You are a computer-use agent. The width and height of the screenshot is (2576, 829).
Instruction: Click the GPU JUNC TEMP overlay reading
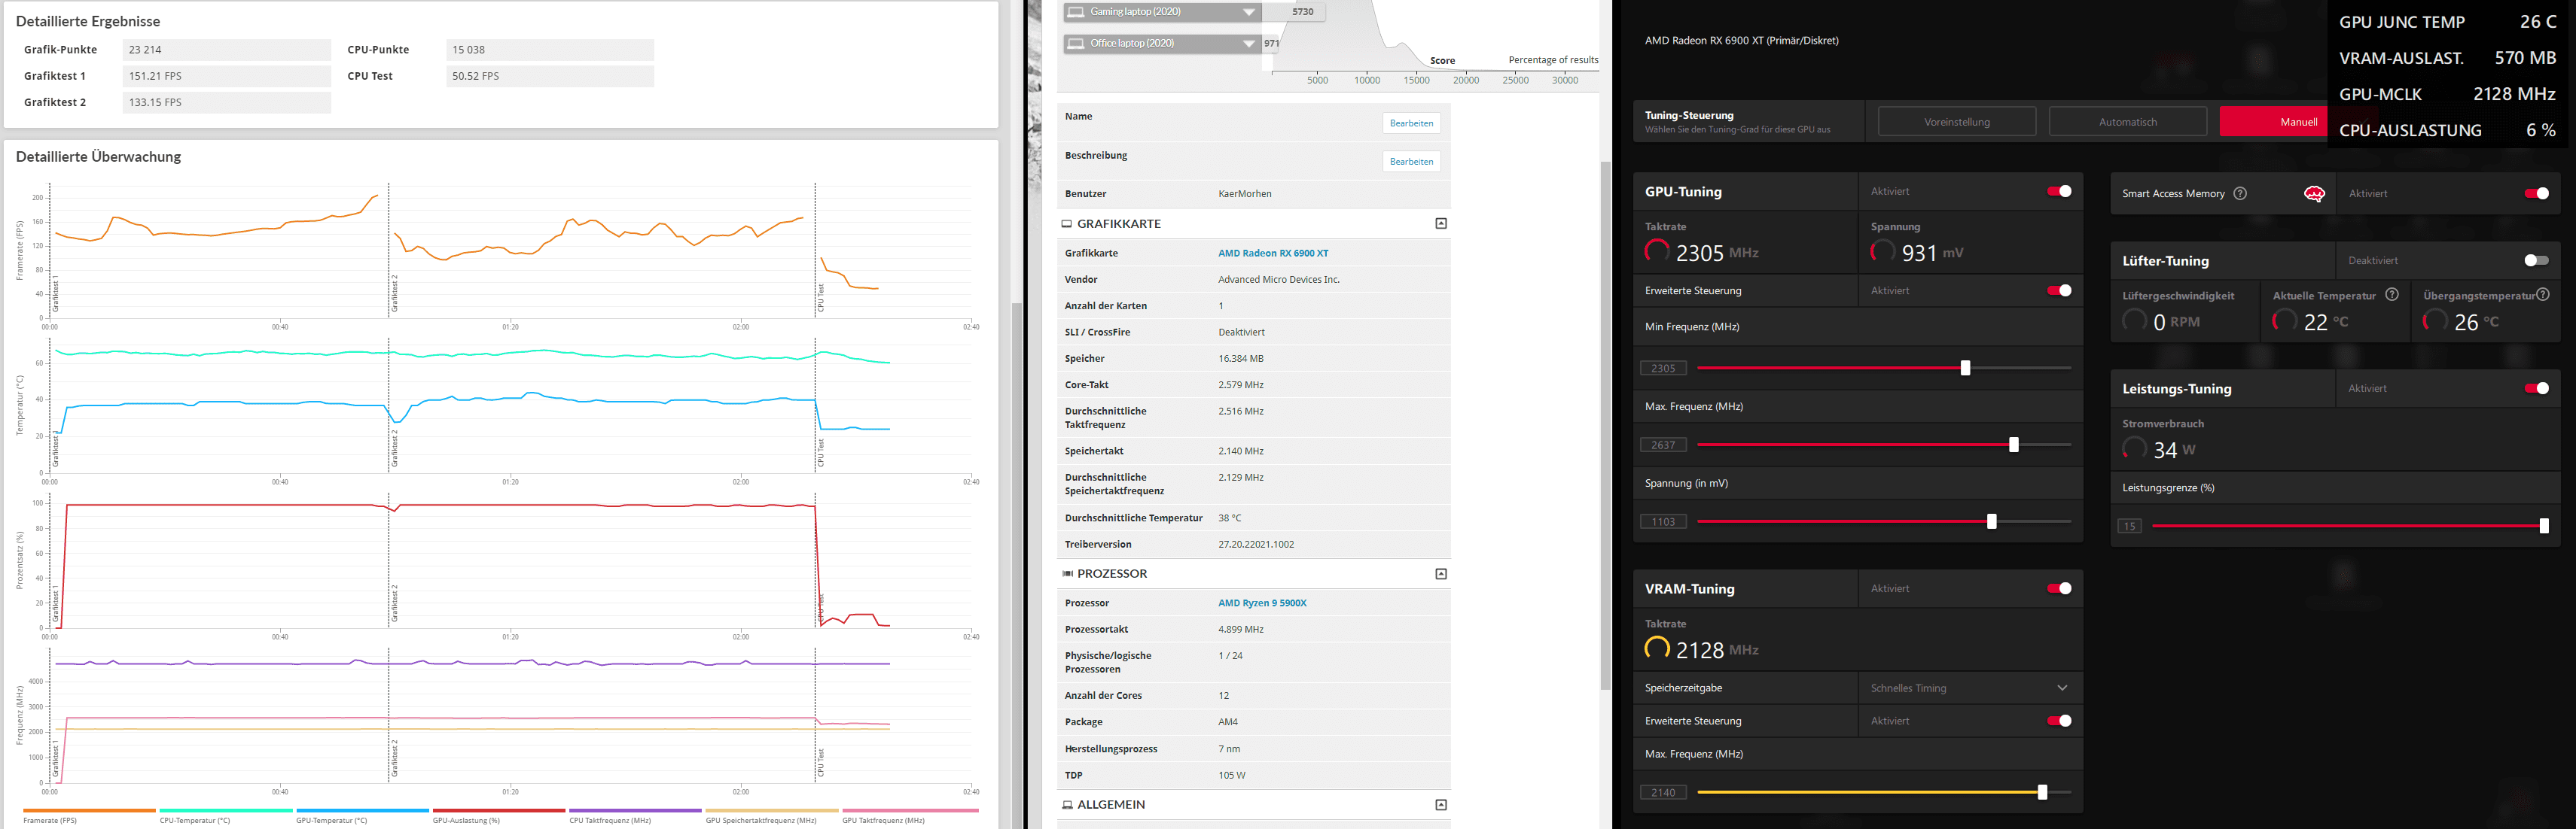click(2447, 22)
